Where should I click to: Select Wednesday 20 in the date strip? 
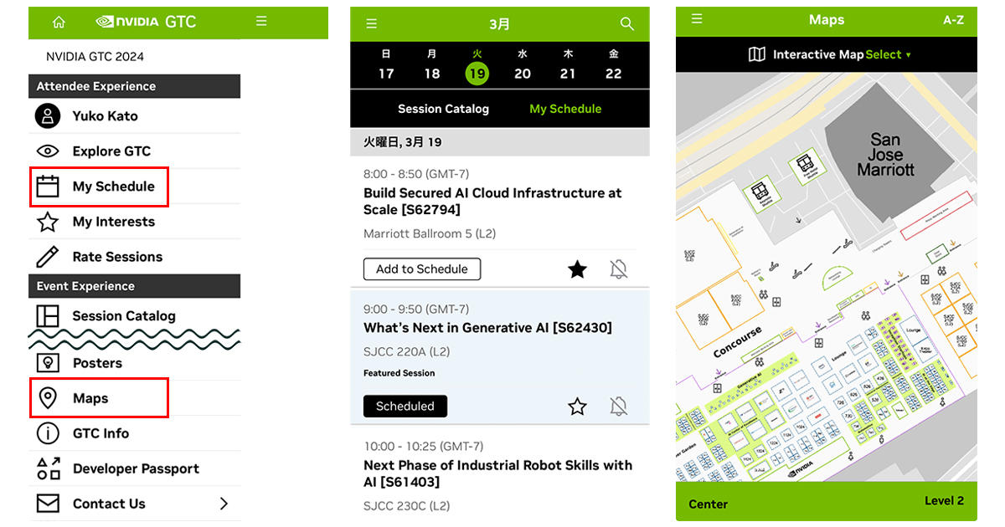point(523,67)
